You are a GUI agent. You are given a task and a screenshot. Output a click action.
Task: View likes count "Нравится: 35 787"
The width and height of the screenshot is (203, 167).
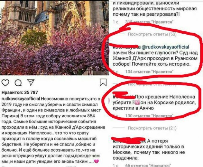click(x=20, y=92)
